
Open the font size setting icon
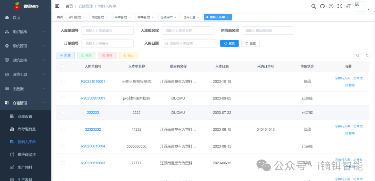(x=348, y=6)
